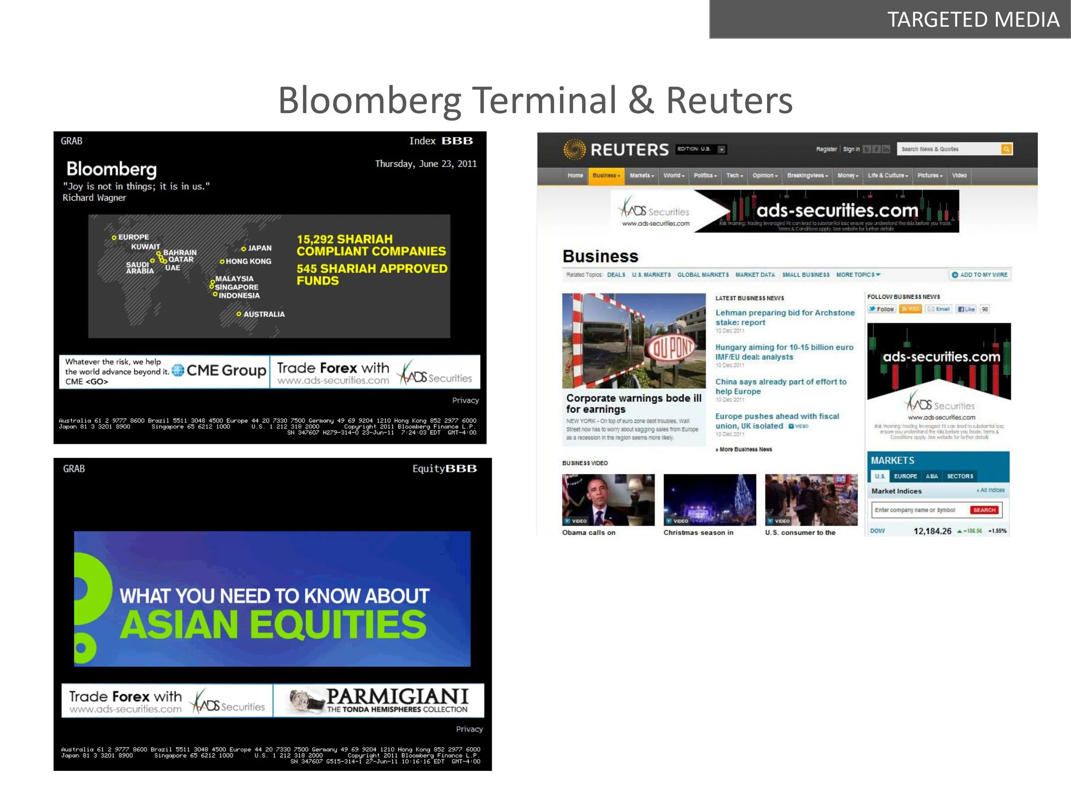Click the Japan map marker
Image resolution: width=1071 pixels, height=803 pixels.
(243, 249)
